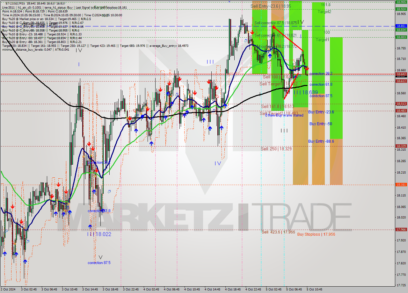The width and height of the screenshot is (408, 293).
Task: Click the 'Buy Entry -50' label
Action: coord(321,124)
